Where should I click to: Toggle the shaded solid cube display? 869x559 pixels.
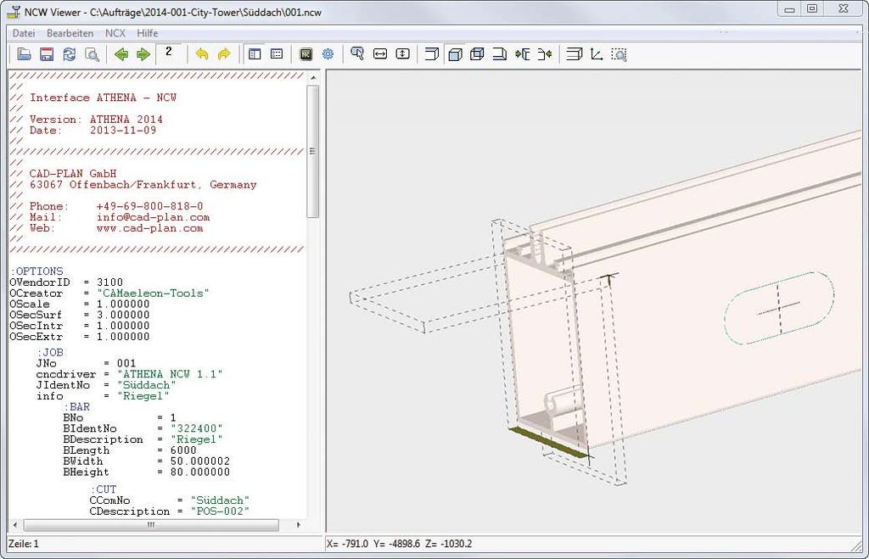pos(455,54)
